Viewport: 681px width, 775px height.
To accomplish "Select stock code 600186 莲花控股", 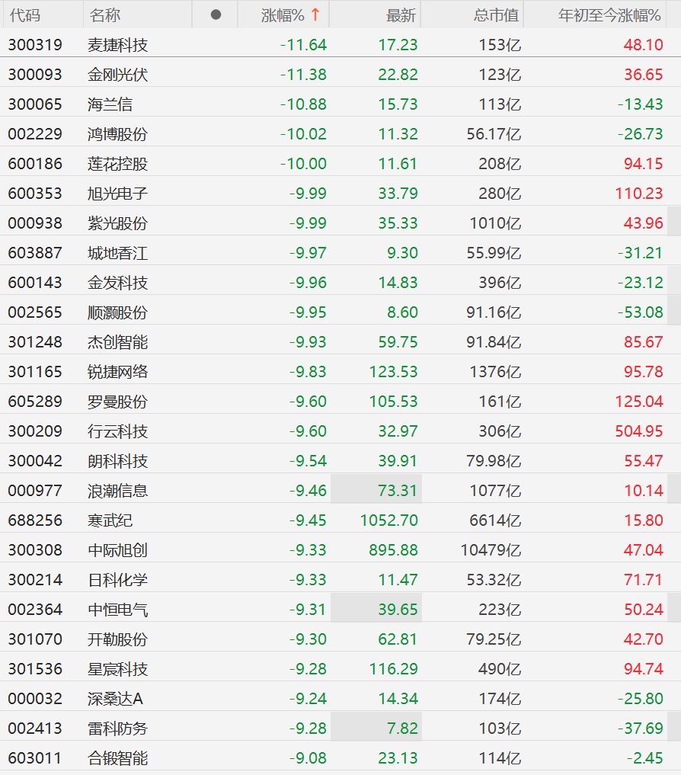I will coord(35,164).
